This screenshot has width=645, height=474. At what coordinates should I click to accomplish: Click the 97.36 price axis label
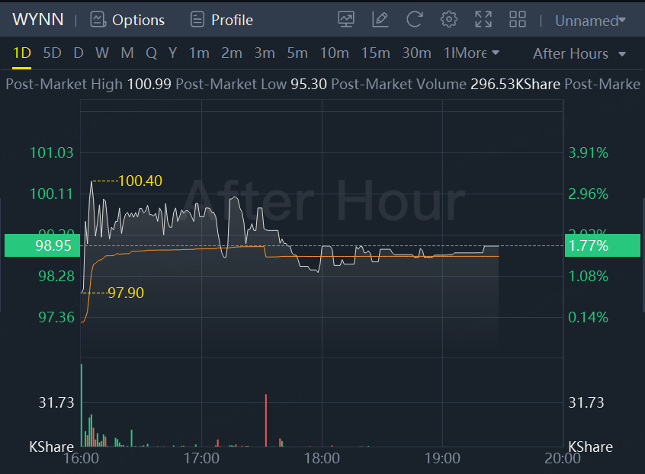click(56, 317)
